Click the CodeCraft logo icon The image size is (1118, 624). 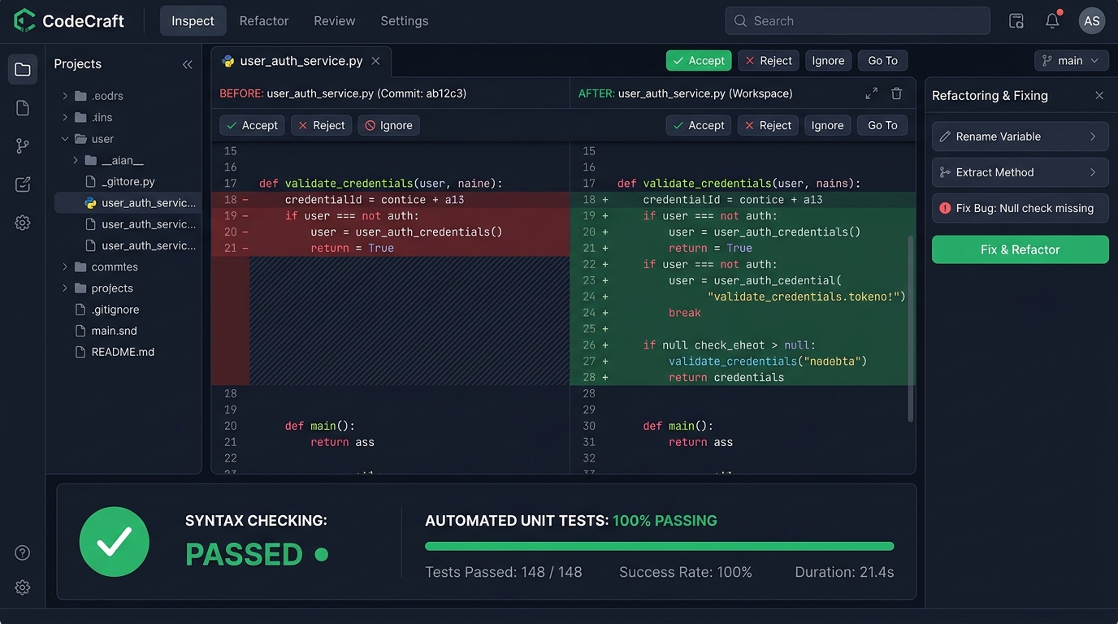point(24,20)
